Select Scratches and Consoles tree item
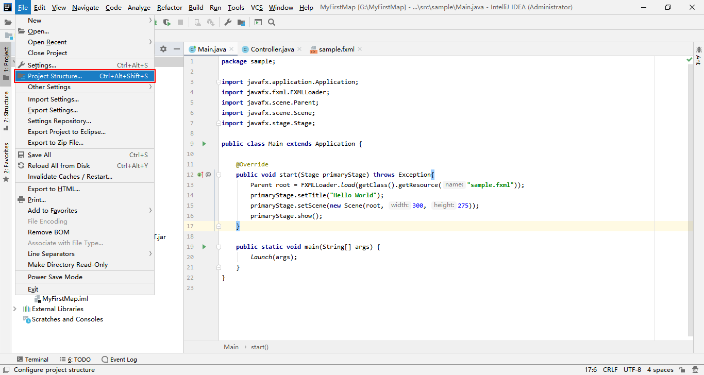The image size is (704, 375). (63, 319)
